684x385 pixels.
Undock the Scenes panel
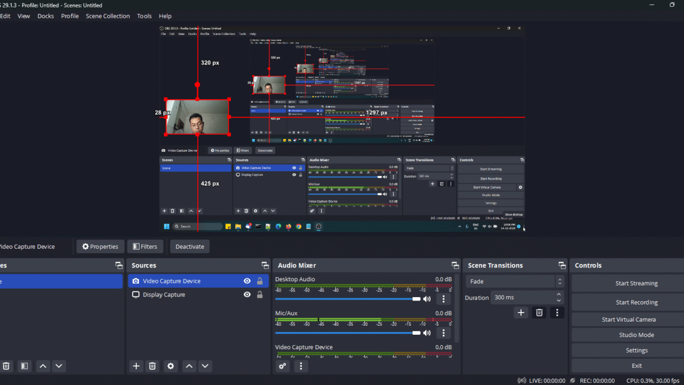pos(119,265)
